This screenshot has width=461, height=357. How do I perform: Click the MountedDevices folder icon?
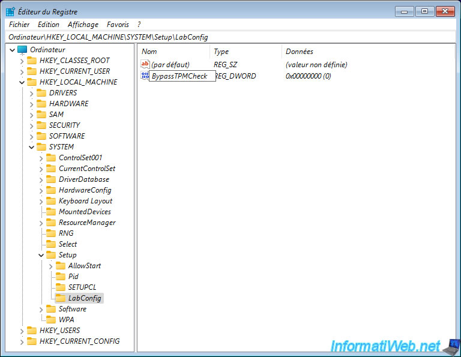51,212
